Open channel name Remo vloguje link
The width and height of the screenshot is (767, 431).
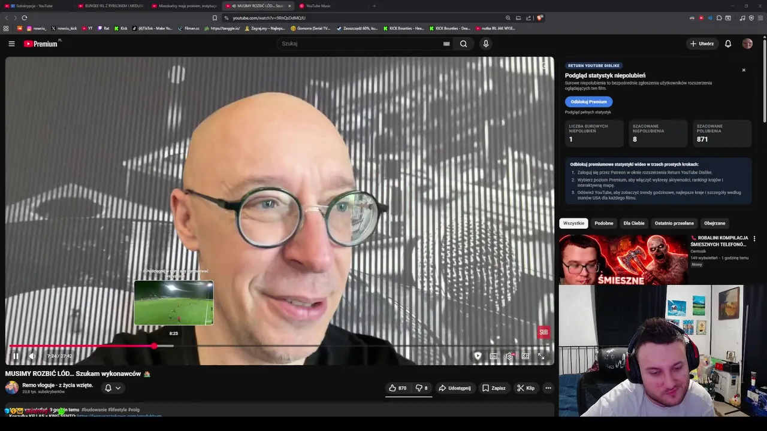[x=58, y=385]
